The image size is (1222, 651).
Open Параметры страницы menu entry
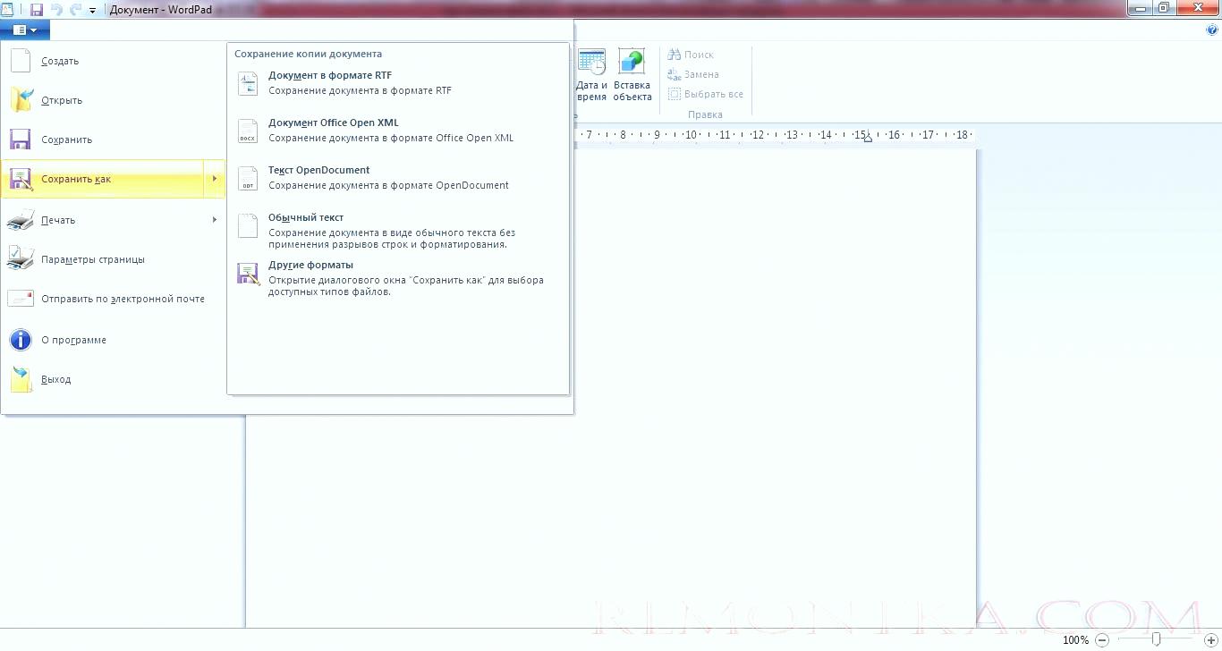(113, 259)
